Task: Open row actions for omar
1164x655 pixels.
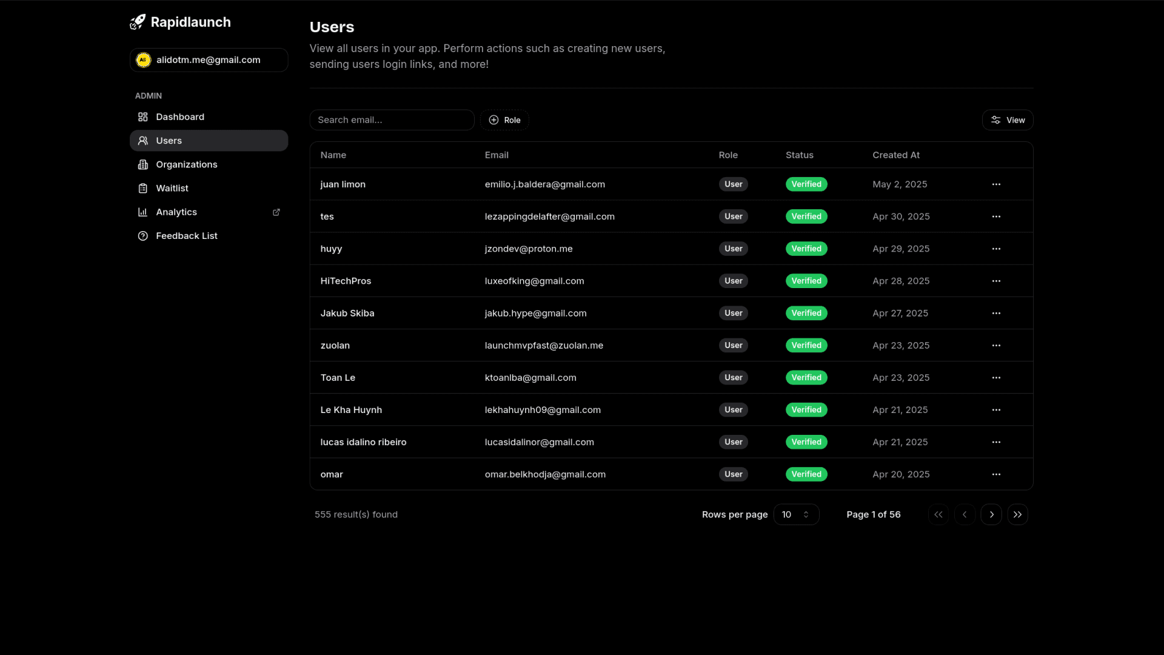Action: coord(996,474)
